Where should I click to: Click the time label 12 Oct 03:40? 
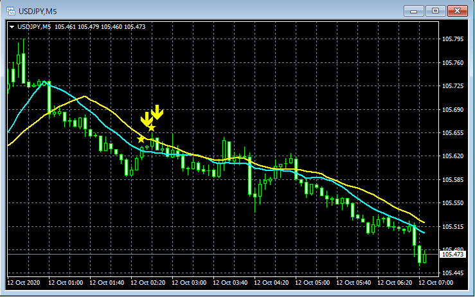(x=230, y=283)
